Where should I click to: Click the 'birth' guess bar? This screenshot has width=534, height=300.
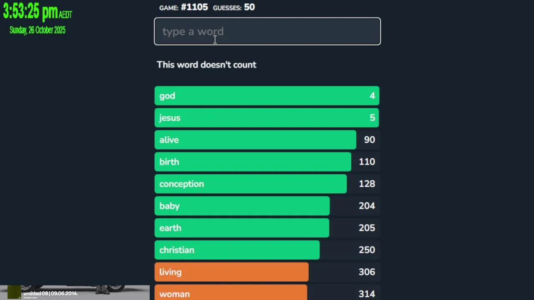pyautogui.click(x=252, y=162)
